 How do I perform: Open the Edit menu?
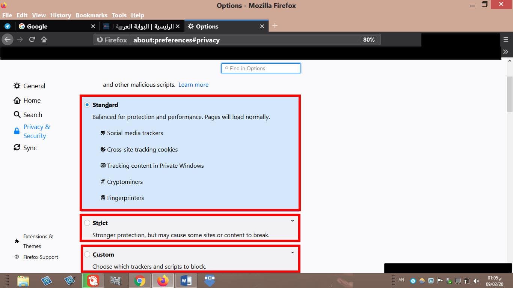[x=22, y=15]
